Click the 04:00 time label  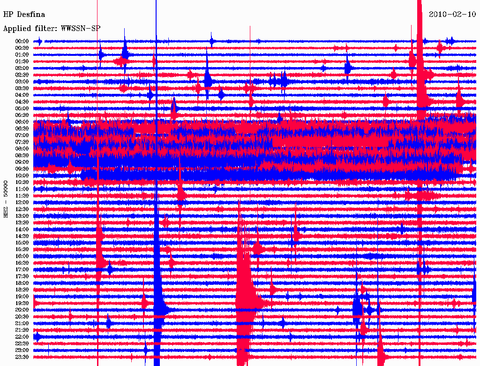pyautogui.click(x=22, y=95)
